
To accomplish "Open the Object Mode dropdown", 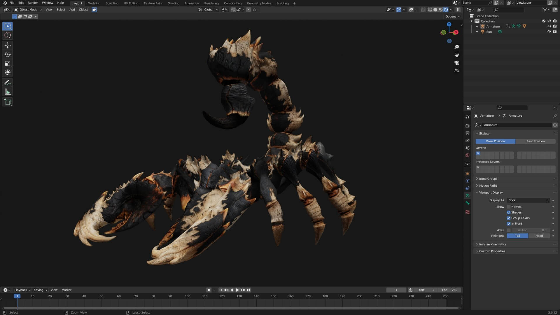I will click(28, 10).
